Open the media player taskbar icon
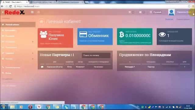The width and height of the screenshot is (195, 110). (x=21, y=107)
